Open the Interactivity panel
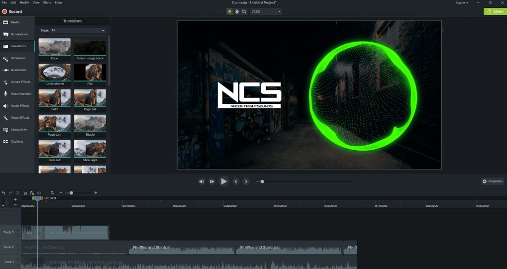Viewport: 507px width, 269px height. (17, 130)
